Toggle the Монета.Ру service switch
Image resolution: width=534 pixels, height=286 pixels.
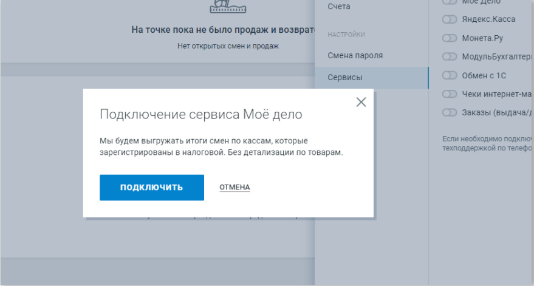point(450,38)
